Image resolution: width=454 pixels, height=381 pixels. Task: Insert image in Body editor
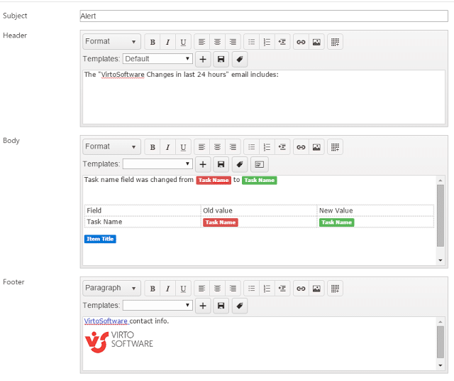316,147
